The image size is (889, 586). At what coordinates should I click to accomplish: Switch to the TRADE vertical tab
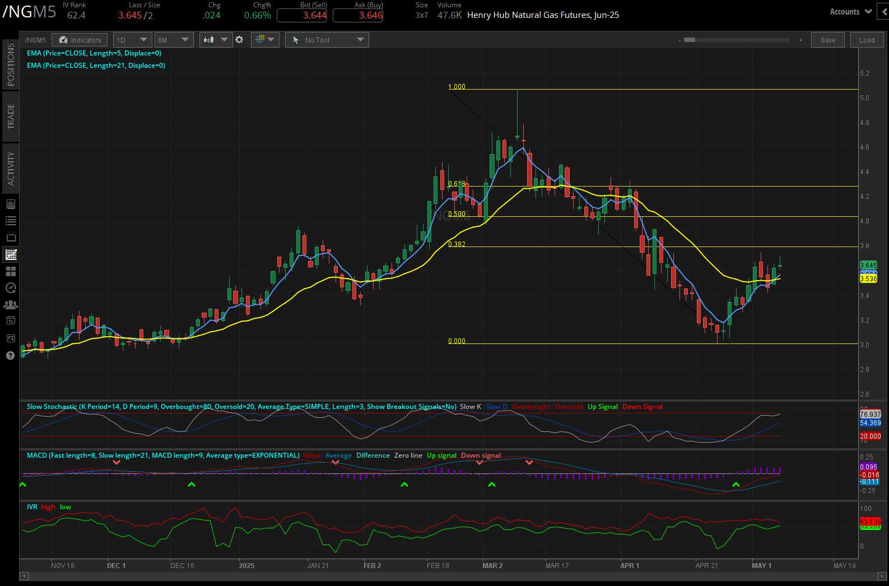[11, 116]
